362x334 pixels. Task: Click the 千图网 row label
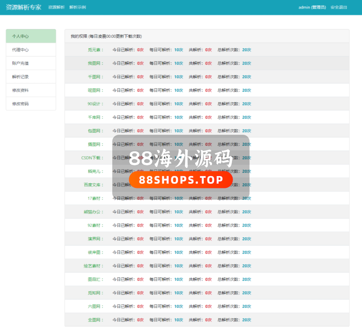(95, 77)
